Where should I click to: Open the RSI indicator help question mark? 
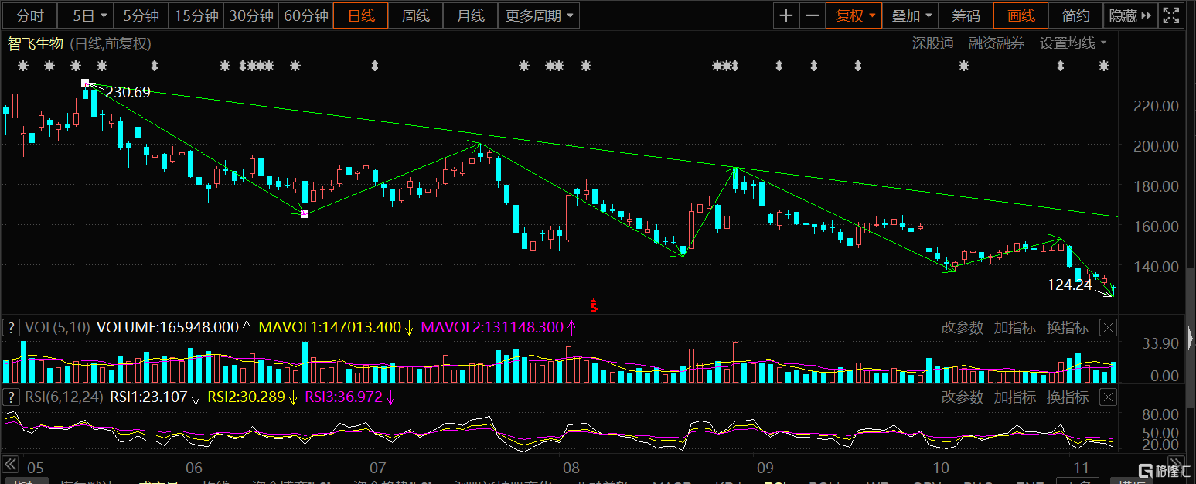pos(12,397)
